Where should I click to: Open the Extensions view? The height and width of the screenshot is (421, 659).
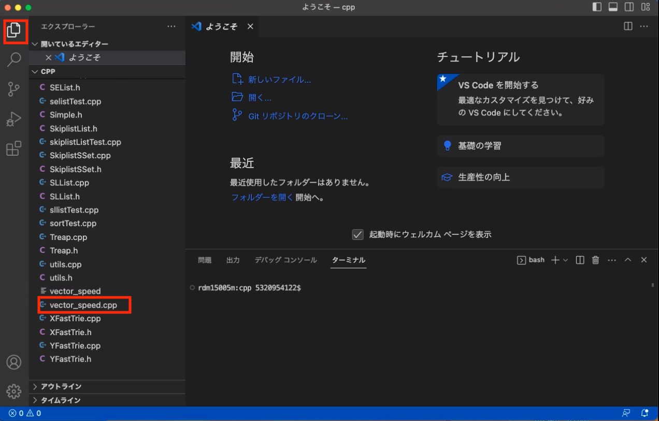click(x=14, y=149)
